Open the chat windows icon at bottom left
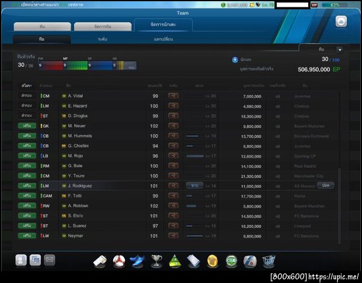362x283 pixels. (x=36, y=260)
